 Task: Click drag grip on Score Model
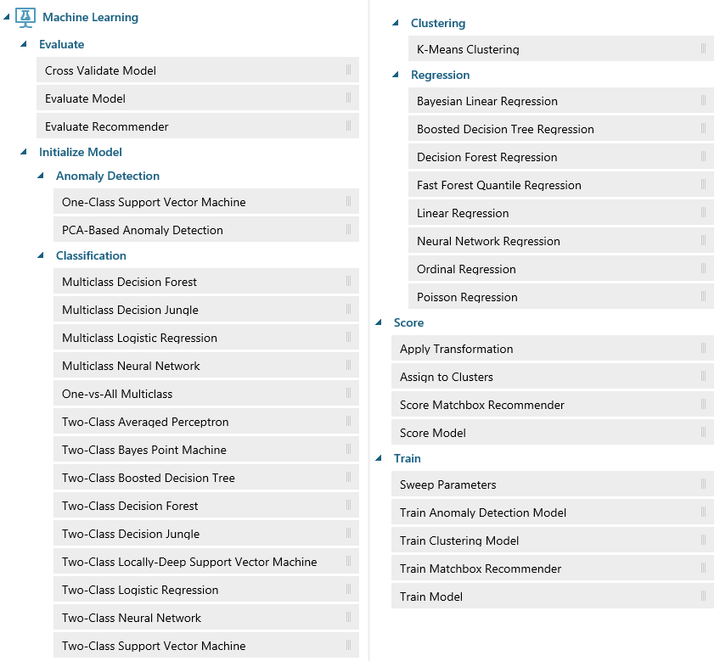coord(703,433)
